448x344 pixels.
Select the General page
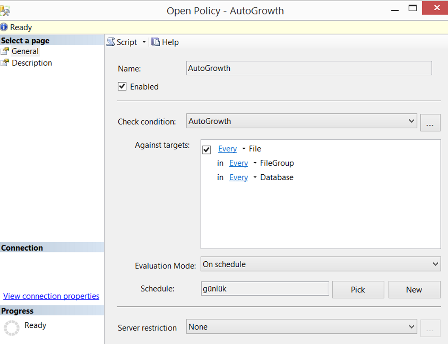[25, 51]
